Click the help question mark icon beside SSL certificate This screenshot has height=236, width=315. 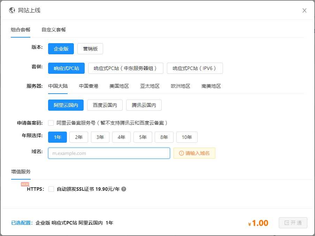(x=124, y=189)
